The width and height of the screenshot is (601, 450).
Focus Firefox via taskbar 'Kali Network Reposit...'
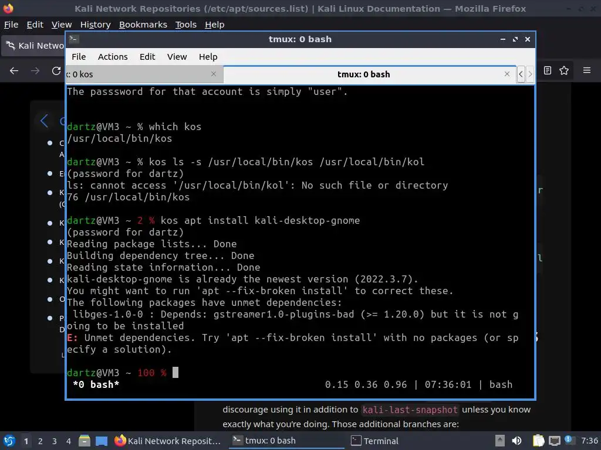coord(168,441)
